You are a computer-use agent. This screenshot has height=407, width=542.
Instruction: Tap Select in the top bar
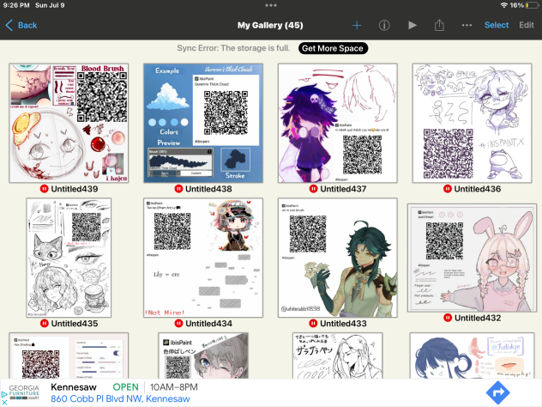[x=496, y=25]
